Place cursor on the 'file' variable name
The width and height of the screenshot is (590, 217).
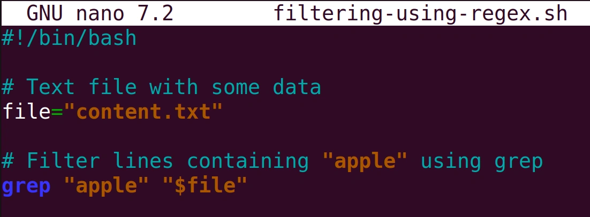pos(26,112)
